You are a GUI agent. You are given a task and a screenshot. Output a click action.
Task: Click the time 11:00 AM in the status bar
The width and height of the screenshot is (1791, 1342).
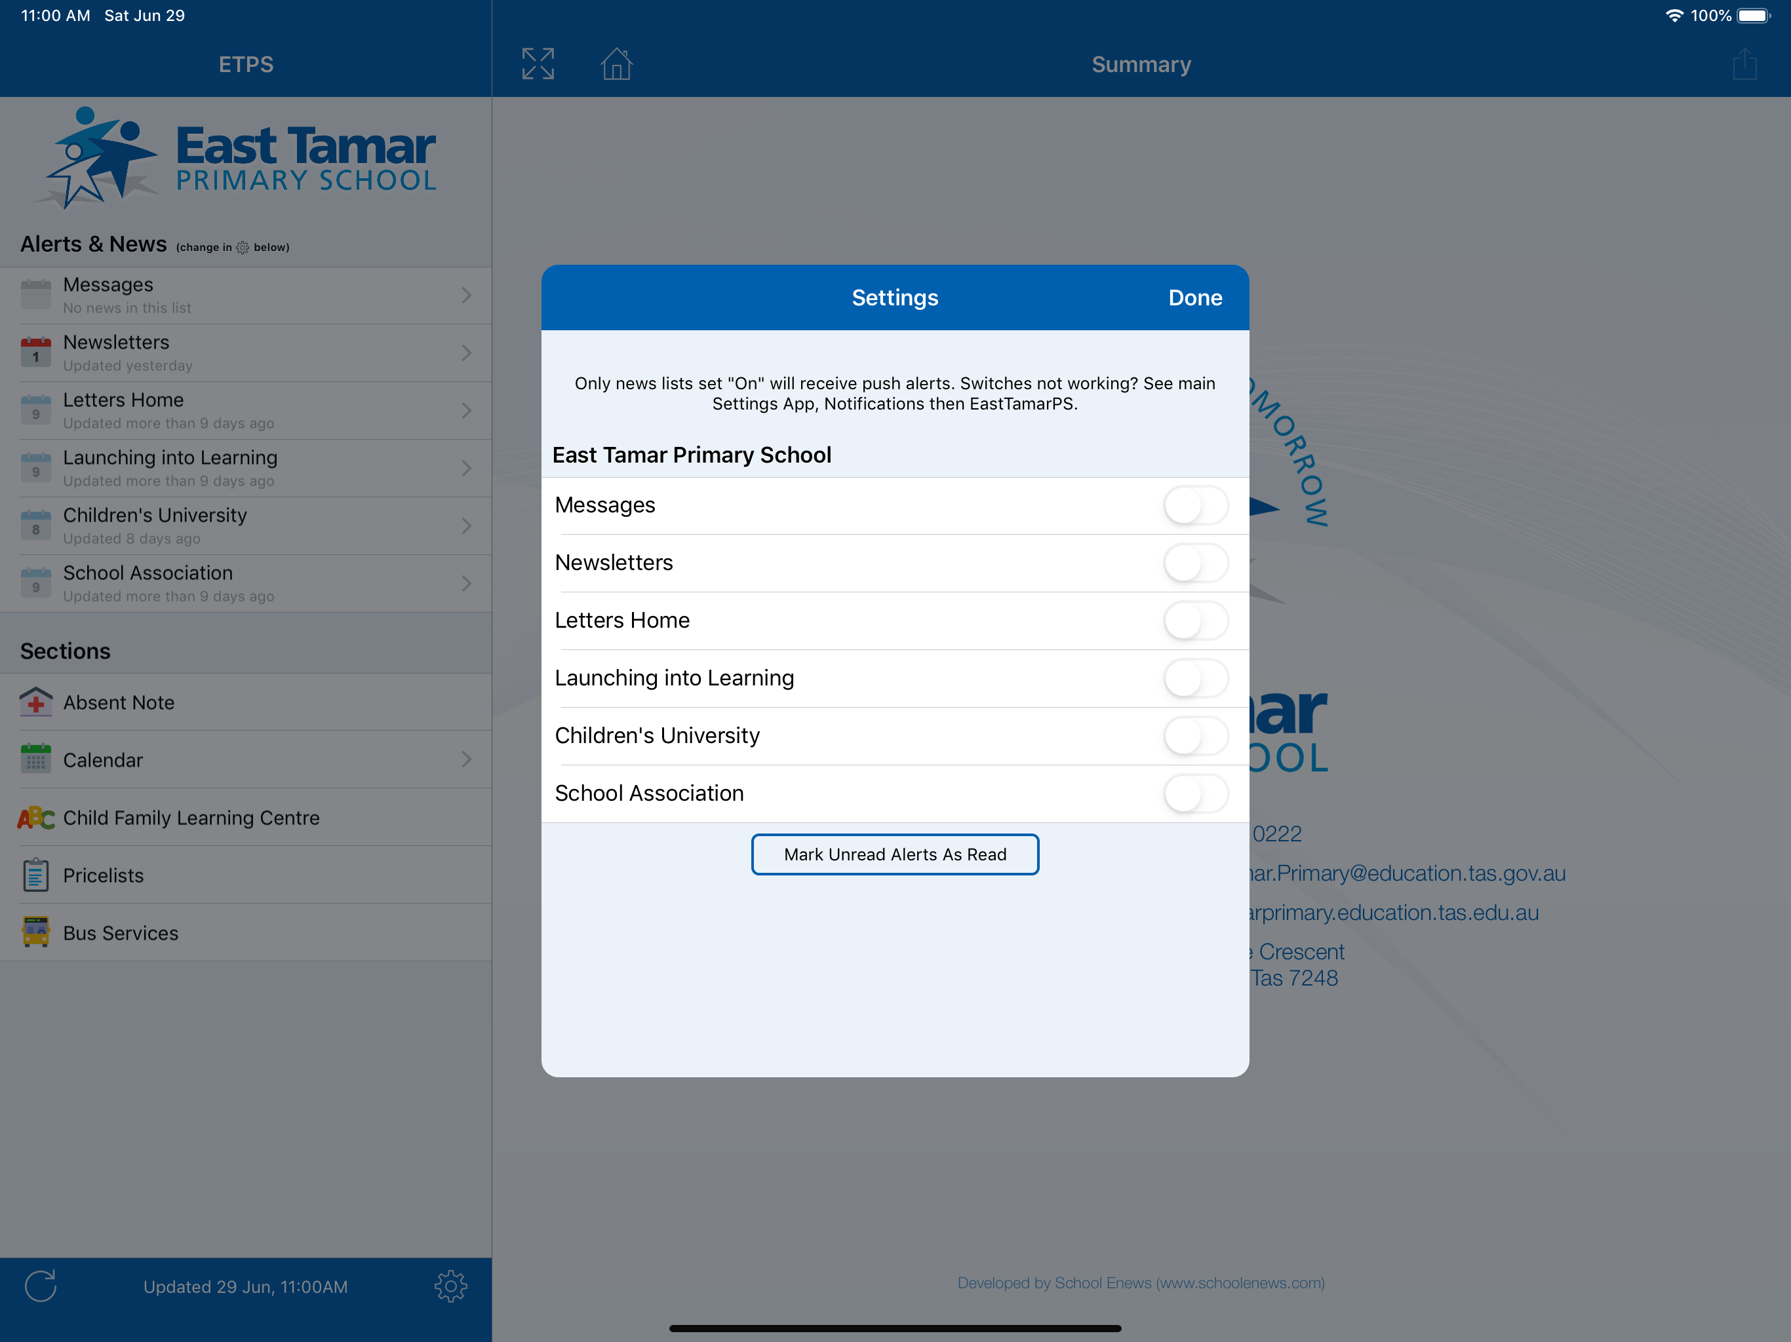[x=55, y=15]
